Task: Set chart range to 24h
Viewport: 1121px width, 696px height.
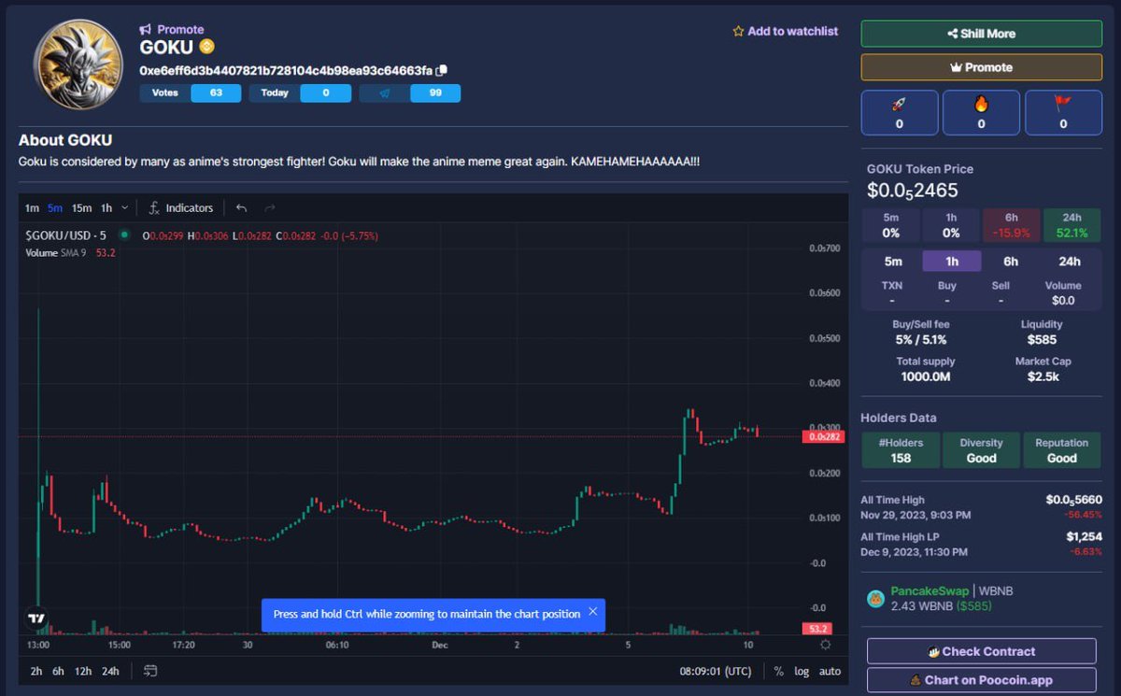Action: click(x=110, y=671)
